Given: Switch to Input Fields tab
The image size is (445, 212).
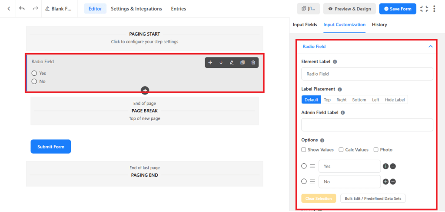Looking at the screenshot, I should click(305, 25).
